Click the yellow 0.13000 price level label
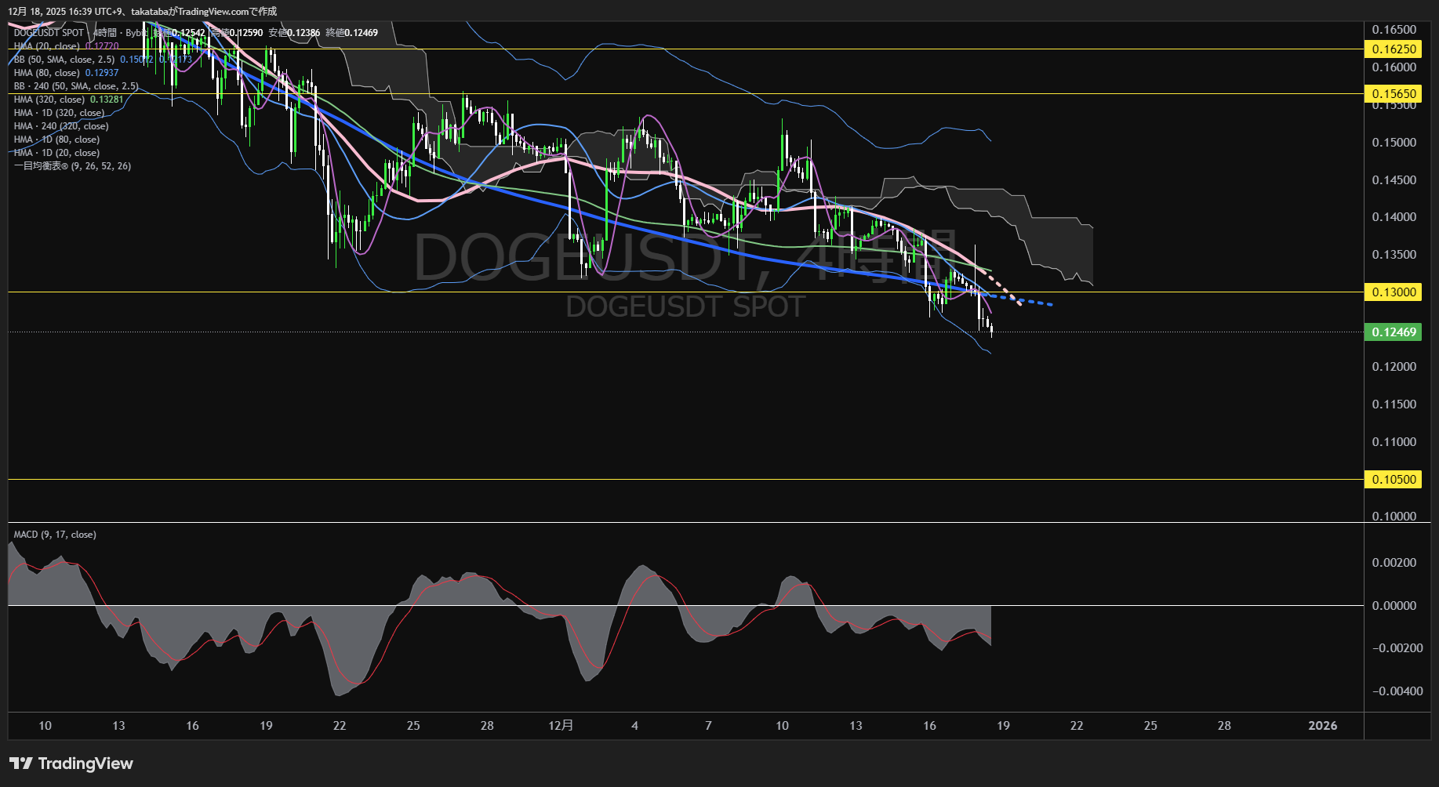Screen dimensions: 1439x787 tap(1394, 292)
